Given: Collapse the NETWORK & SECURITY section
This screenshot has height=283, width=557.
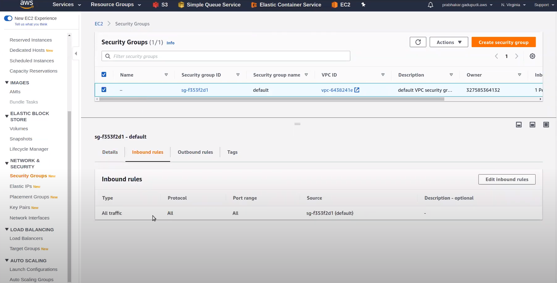Looking at the screenshot, I should (7, 163).
